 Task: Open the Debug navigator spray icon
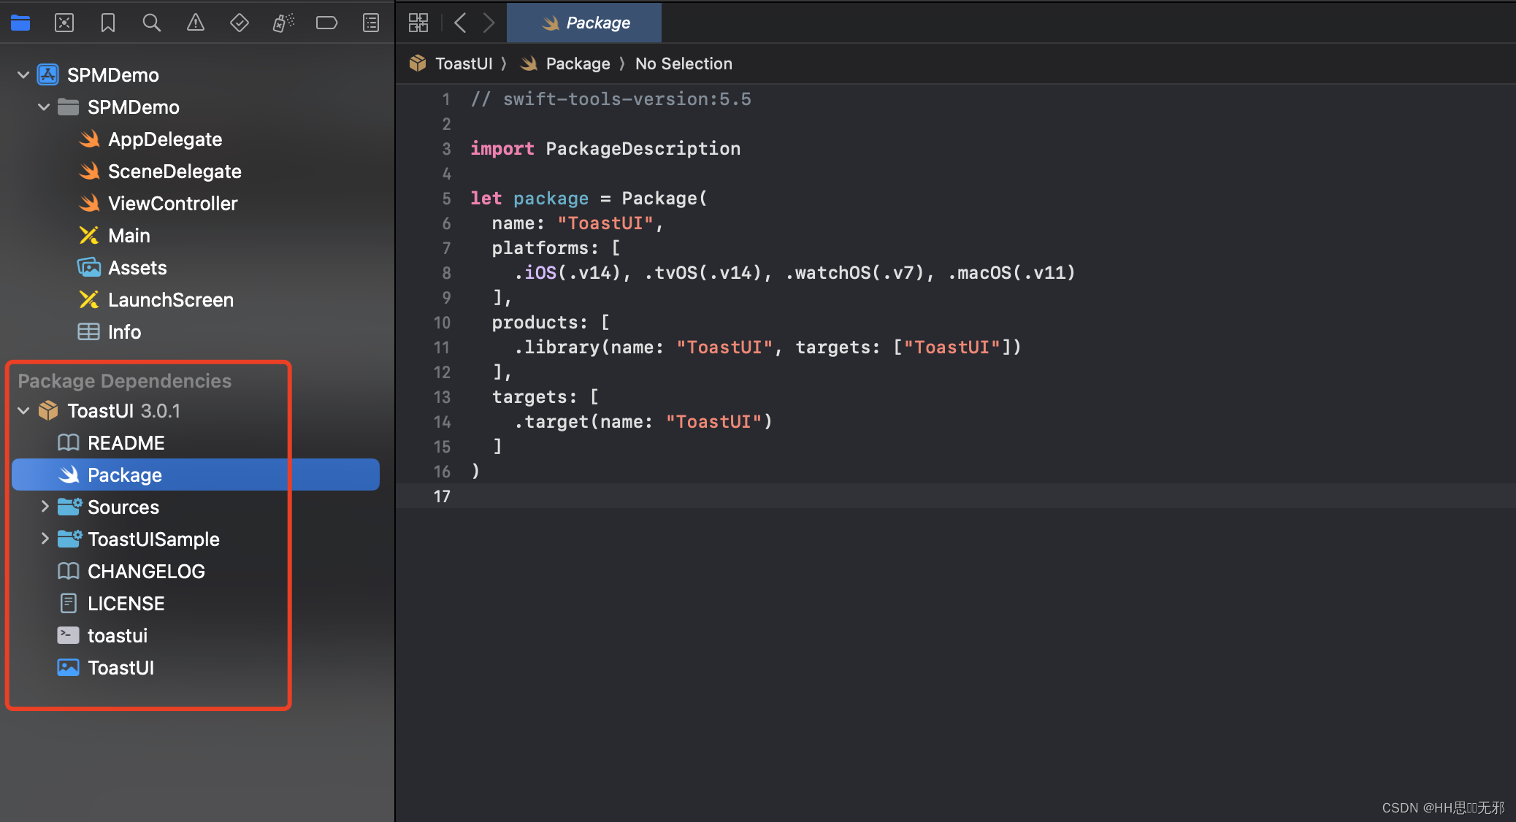pyautogui.click(x=283, y=23)
